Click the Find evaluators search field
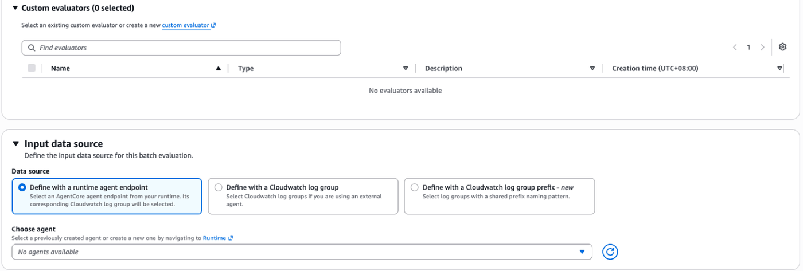The image size is (803, 271). point(181,48)
